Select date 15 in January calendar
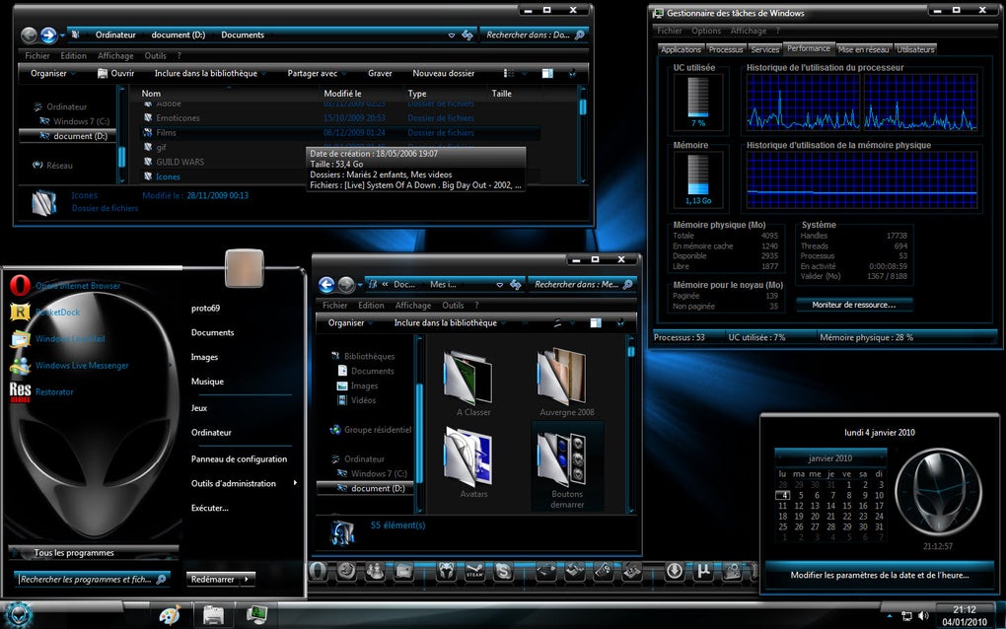 coord(847,506)
